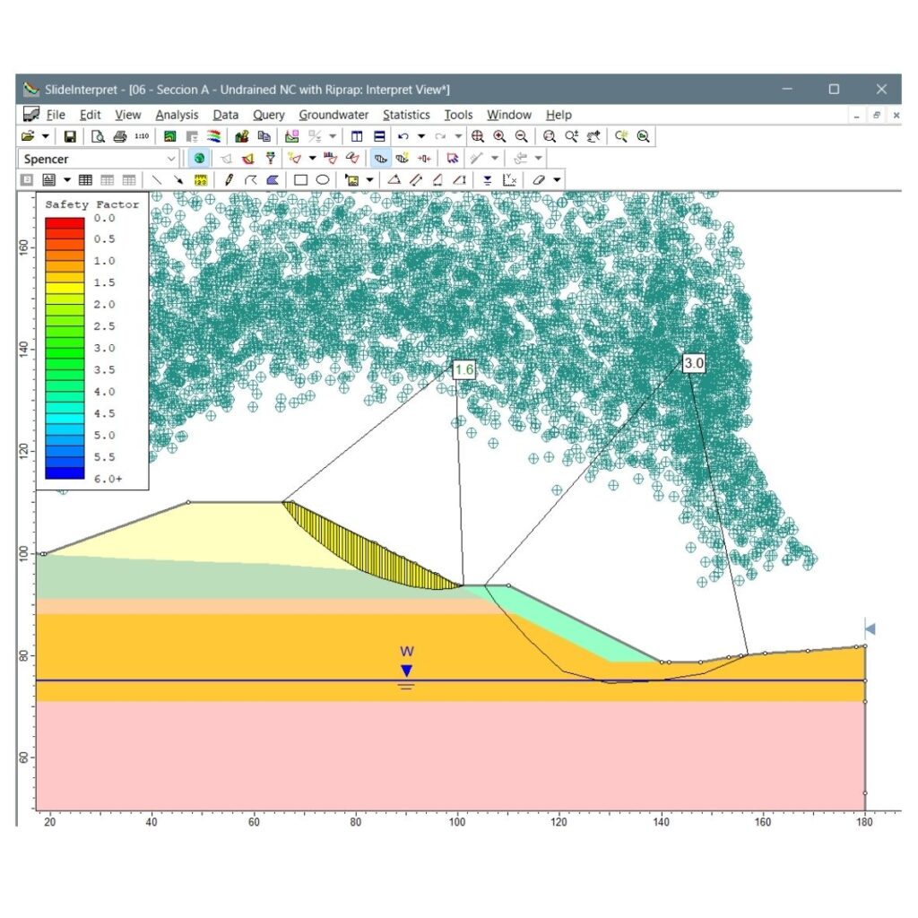Click the Print icon
The width and height of the screenshot is (918, 918).
(x=119, y=136)
